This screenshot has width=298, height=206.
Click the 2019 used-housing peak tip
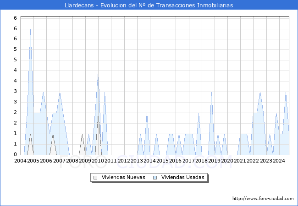pyautogui.click(x=211, y=92)
